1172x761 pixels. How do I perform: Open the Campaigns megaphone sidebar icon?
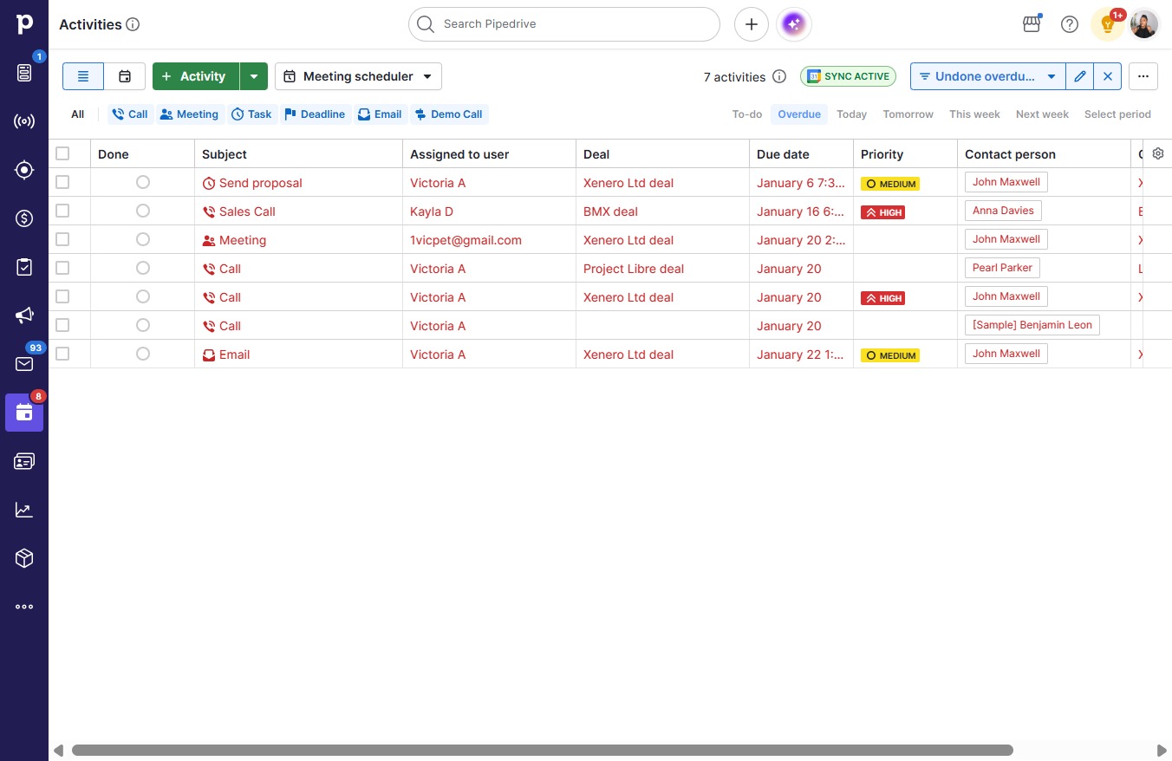click(24, 315)
